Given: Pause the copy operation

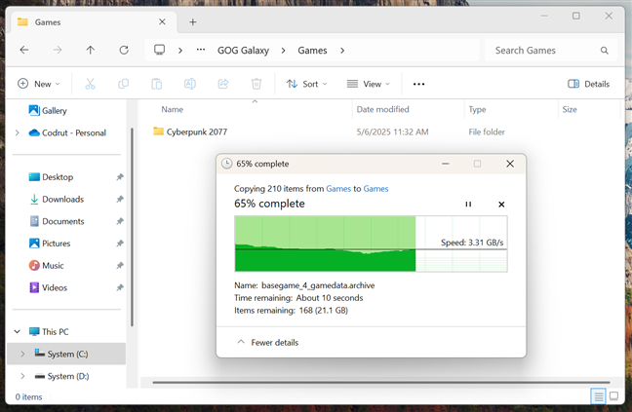Looking at the screenshot, I should 468,205.
